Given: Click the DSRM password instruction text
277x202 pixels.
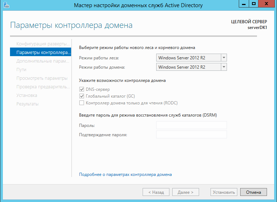Looking at the screenshot, I should pyautogui.click(x=148, y=115).
